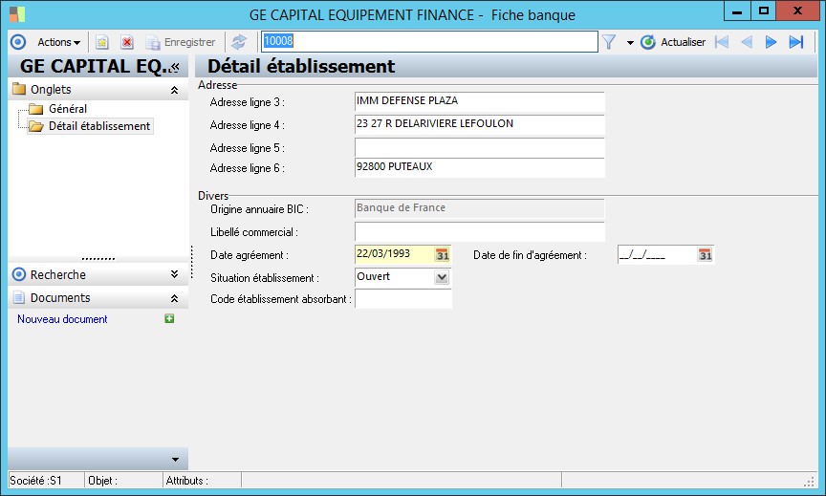Collapse the Documents section

click(174, 298)
